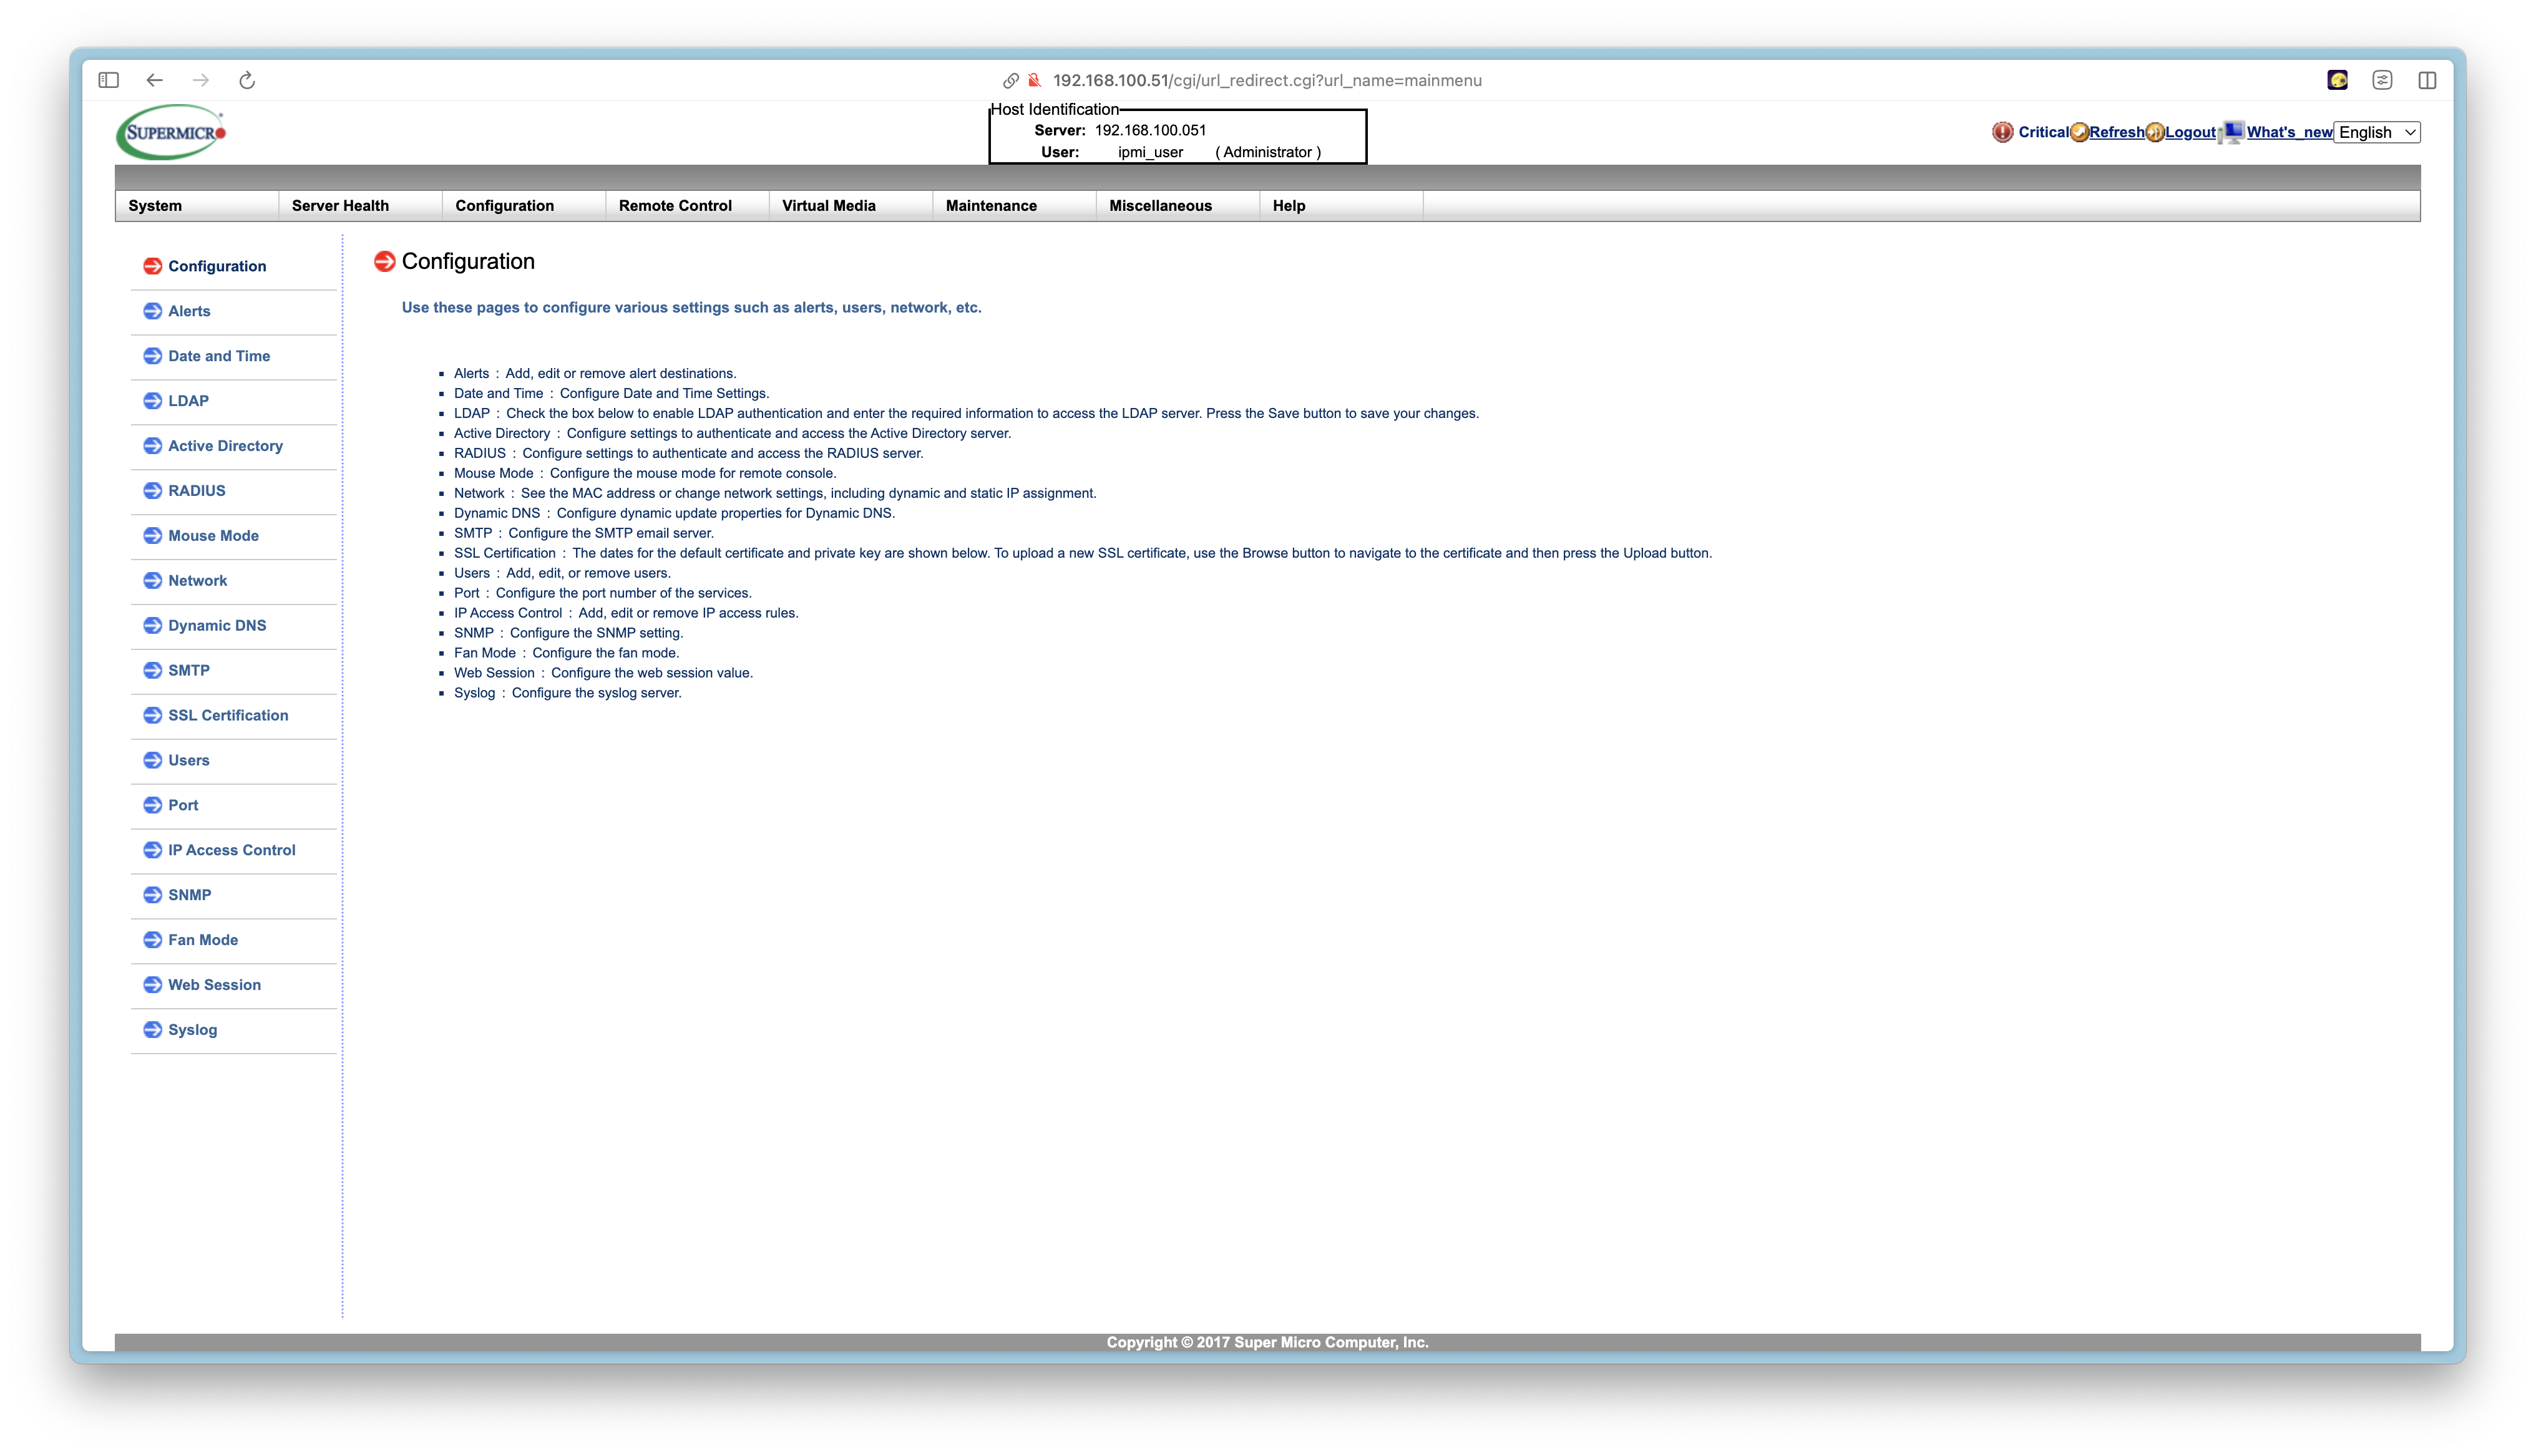
Task: Click the arrow icon beside LDAP
Action: pos(152,401)
